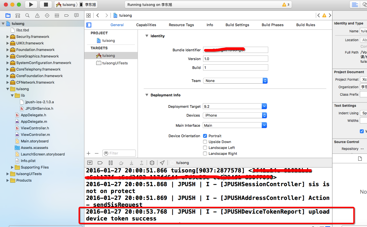Expand the Supporting Files group
The image size is (367, 227).
coord(12,168)
